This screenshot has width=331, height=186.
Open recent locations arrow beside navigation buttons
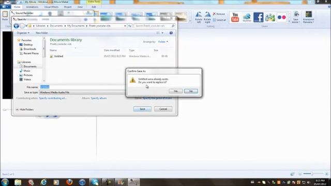point(26,26)
